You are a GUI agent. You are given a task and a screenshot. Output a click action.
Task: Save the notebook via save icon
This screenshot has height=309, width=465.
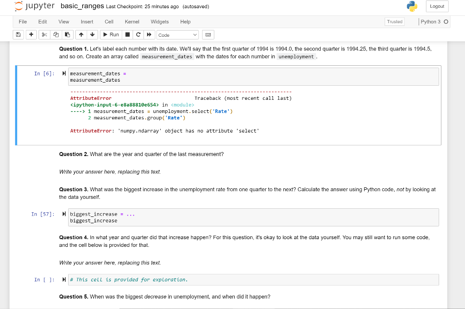18,34
